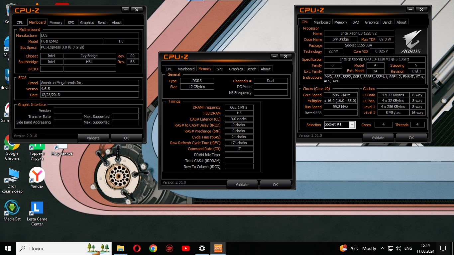This screenshot has height=255, width=454.
Task: Click the Level 3 8 MBytes cache value
Action: pyautogui.click(x=393, y=113)
